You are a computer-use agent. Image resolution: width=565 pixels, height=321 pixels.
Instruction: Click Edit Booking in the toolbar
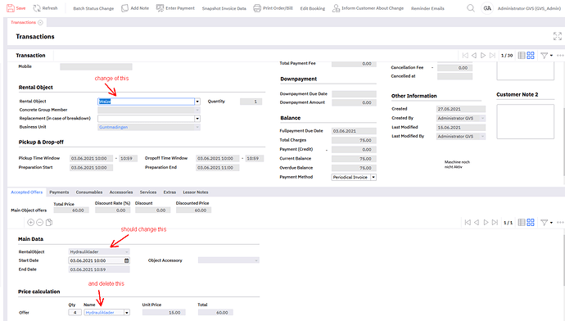coord(313,8)
